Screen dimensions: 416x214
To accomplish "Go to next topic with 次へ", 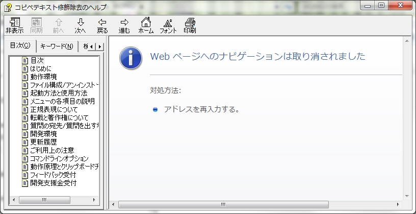I will click(x=80, y=26).
